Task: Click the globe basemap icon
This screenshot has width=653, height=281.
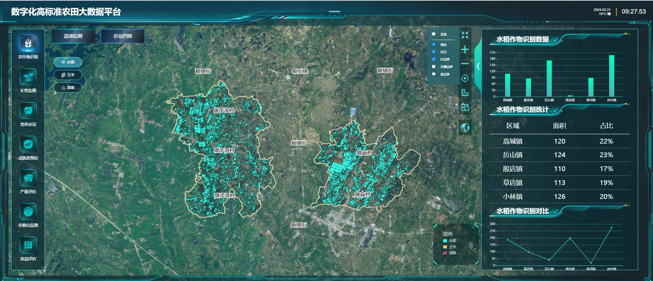Action: click(465, 128)
